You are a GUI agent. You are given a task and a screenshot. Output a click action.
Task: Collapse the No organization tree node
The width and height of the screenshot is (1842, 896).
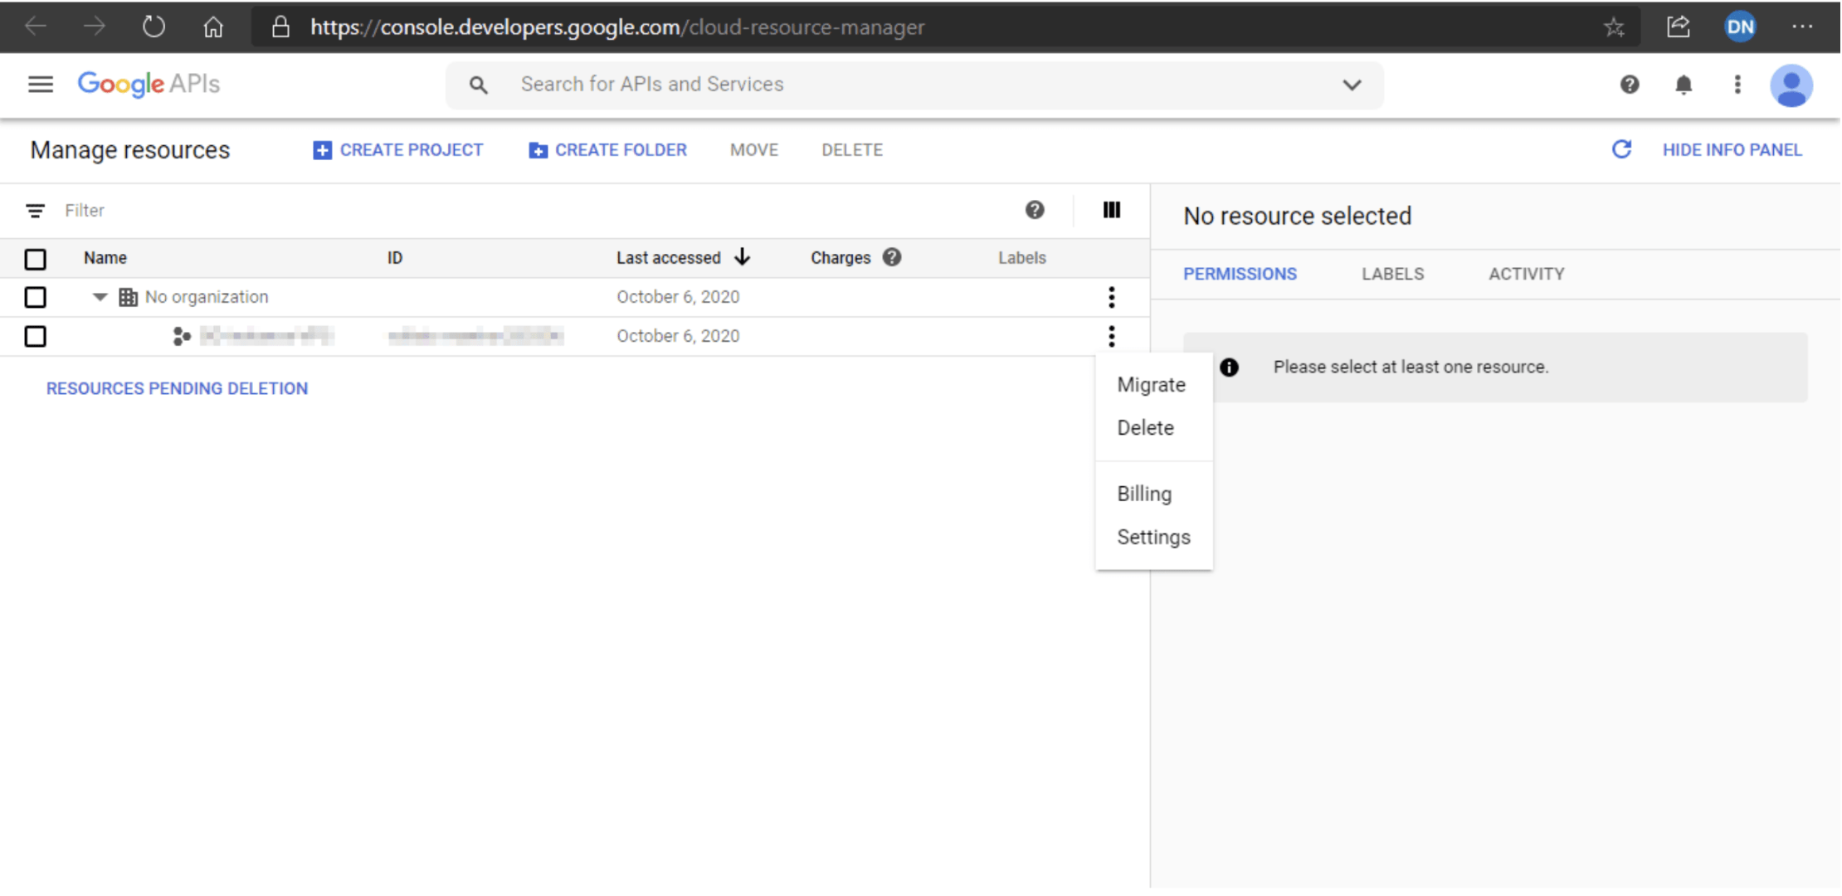point(100,297)
